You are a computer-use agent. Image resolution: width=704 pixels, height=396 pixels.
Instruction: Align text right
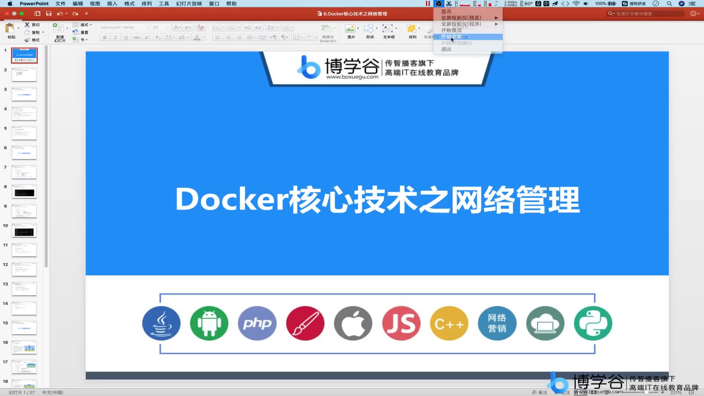(239, 37)
